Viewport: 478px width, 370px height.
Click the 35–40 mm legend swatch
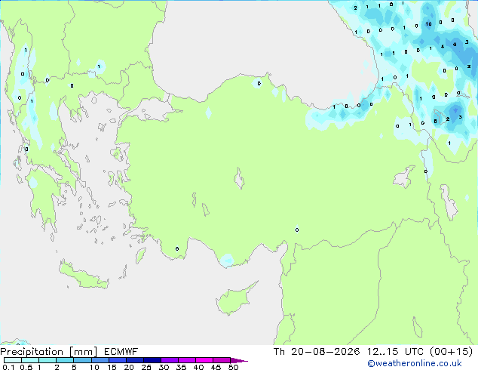(x=186, y=360)
